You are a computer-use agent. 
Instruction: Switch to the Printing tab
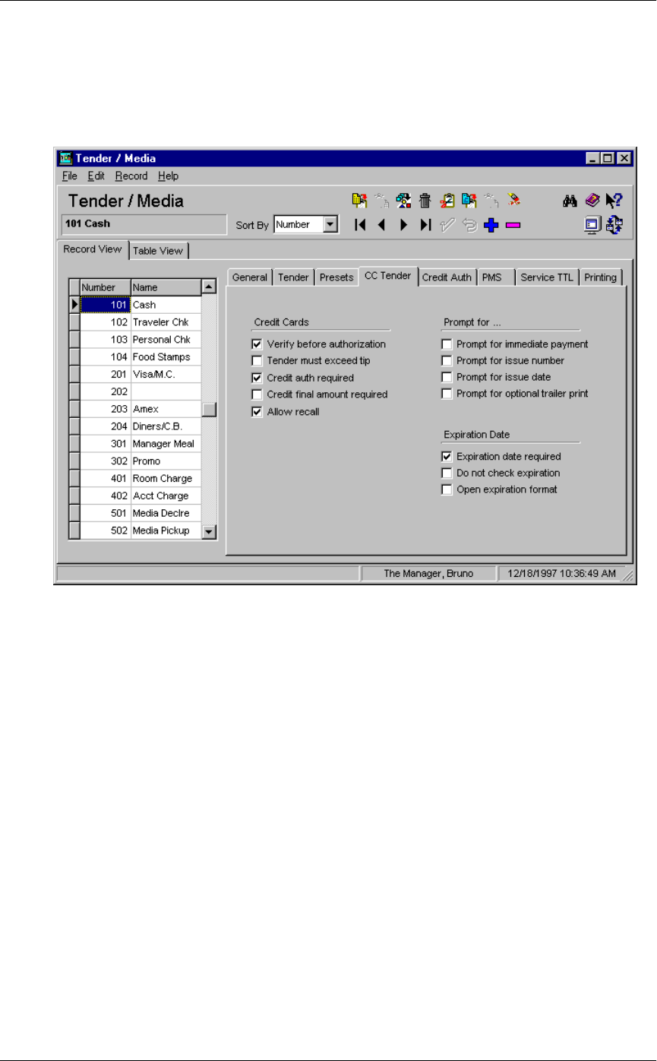point(601,277)
